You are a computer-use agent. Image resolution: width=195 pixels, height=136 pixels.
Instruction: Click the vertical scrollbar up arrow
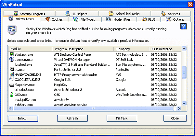(x=184, y=49)
